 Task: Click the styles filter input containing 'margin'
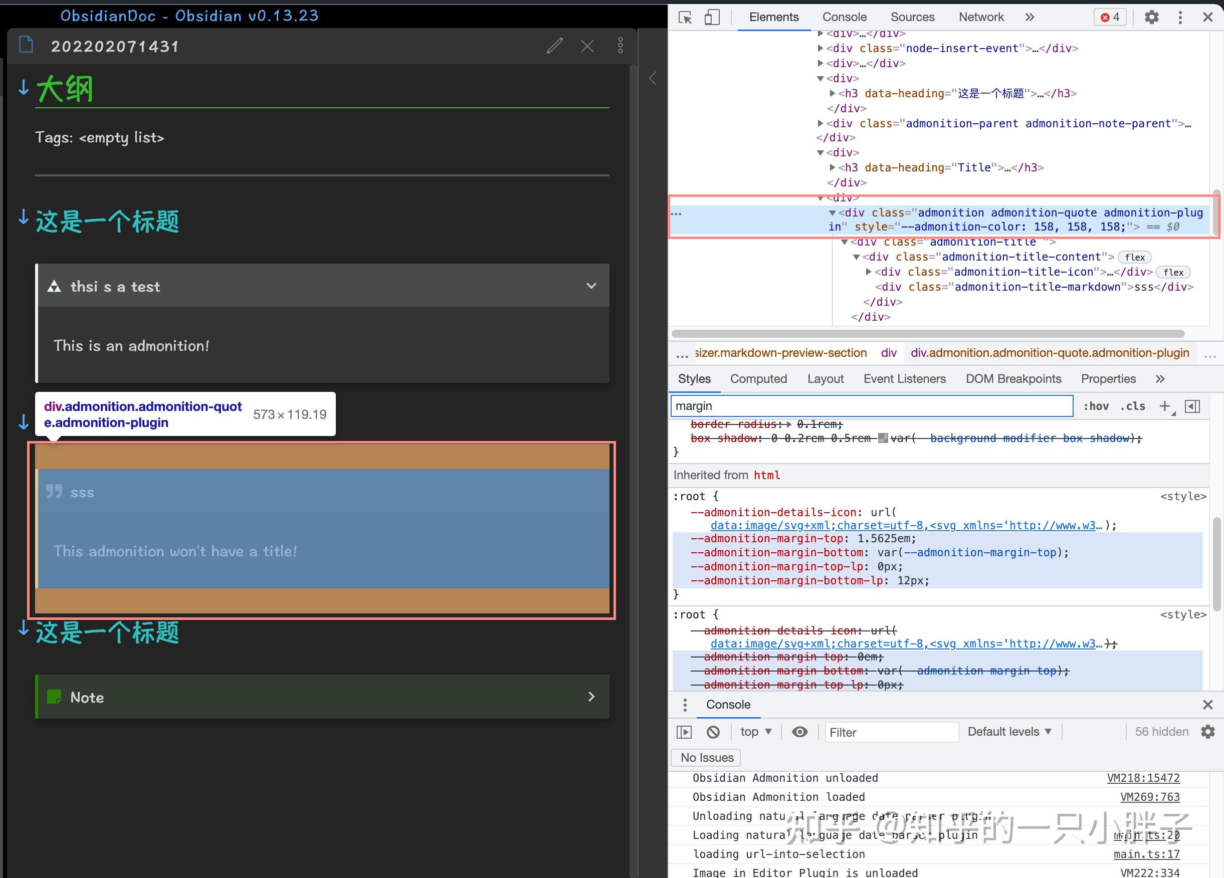tap(871, 406)
